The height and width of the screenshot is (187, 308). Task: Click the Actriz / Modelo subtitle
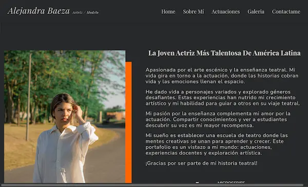pyautogui.click(x=85, y=12)
